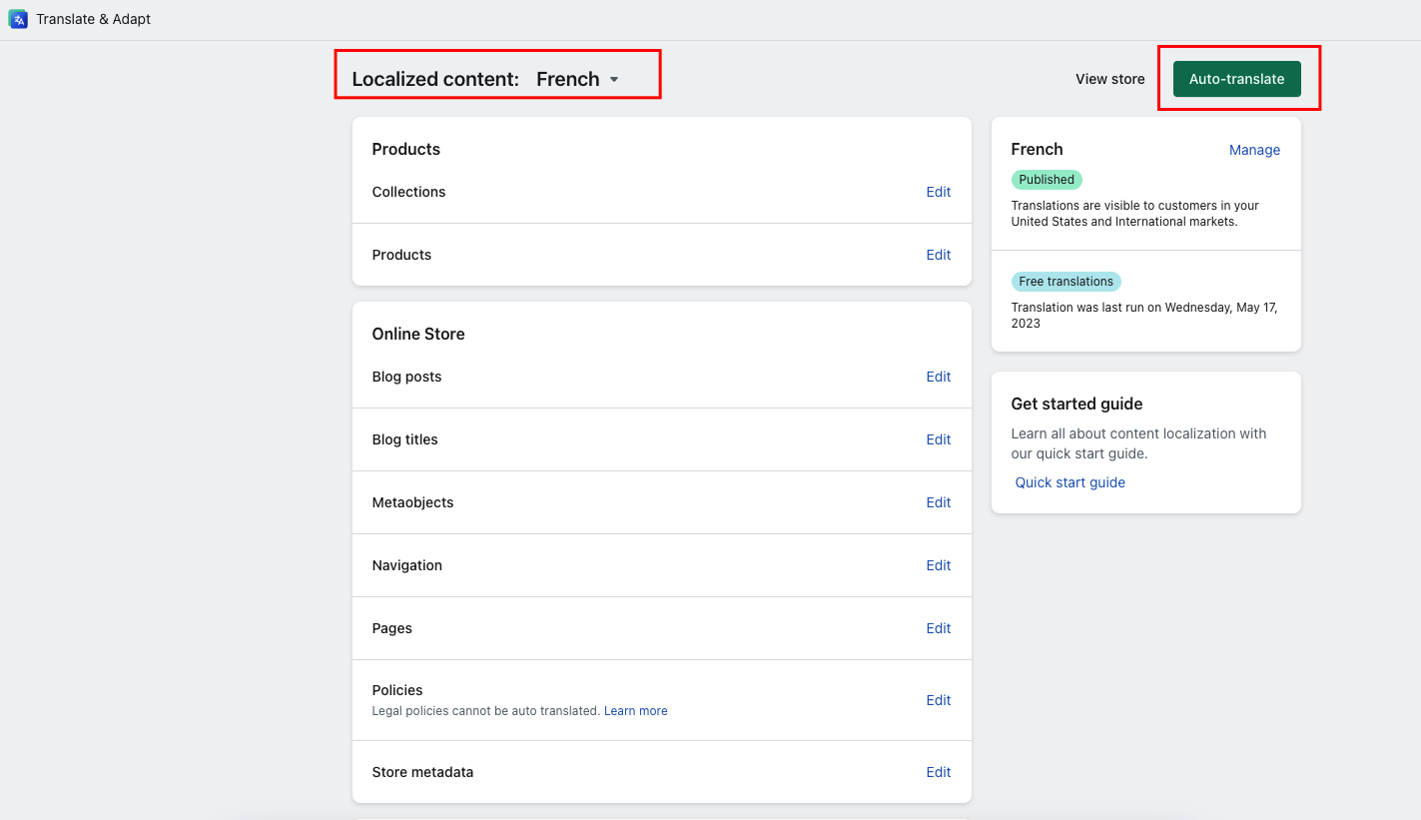Open the Quick start guide link
Screen dimensions: 1421x820
click(1069, 482)
